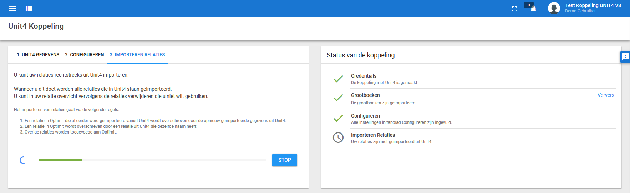Toggle fullscreen mode icon
Viewport: 630px width, 193px height.
(x=514, y=9)
